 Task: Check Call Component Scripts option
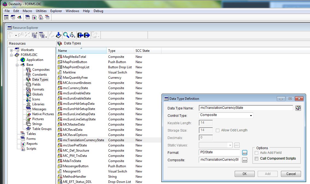(x=257, y=158)
